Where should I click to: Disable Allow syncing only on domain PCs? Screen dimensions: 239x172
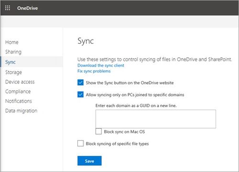coord(80,94)
